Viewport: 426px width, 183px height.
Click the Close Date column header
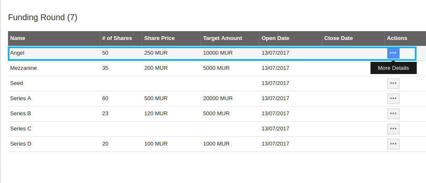[339, 38]
